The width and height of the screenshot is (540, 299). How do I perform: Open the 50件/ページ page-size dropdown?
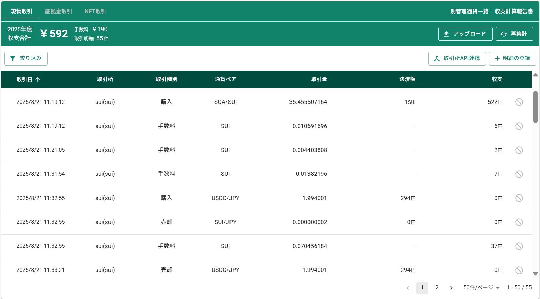pyautogui.click(x=482, y=288)
